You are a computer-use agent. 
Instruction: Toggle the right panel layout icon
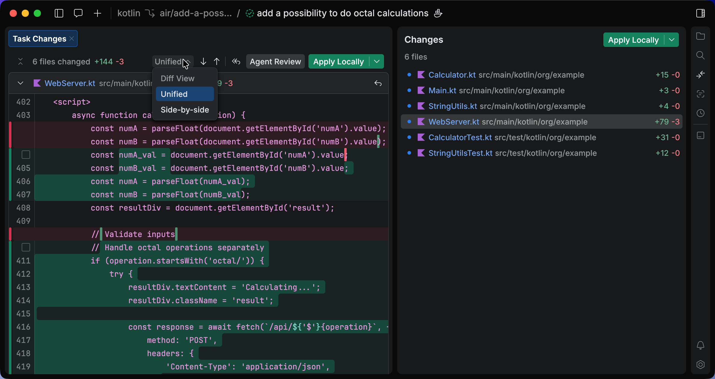(x=701, y=13)
